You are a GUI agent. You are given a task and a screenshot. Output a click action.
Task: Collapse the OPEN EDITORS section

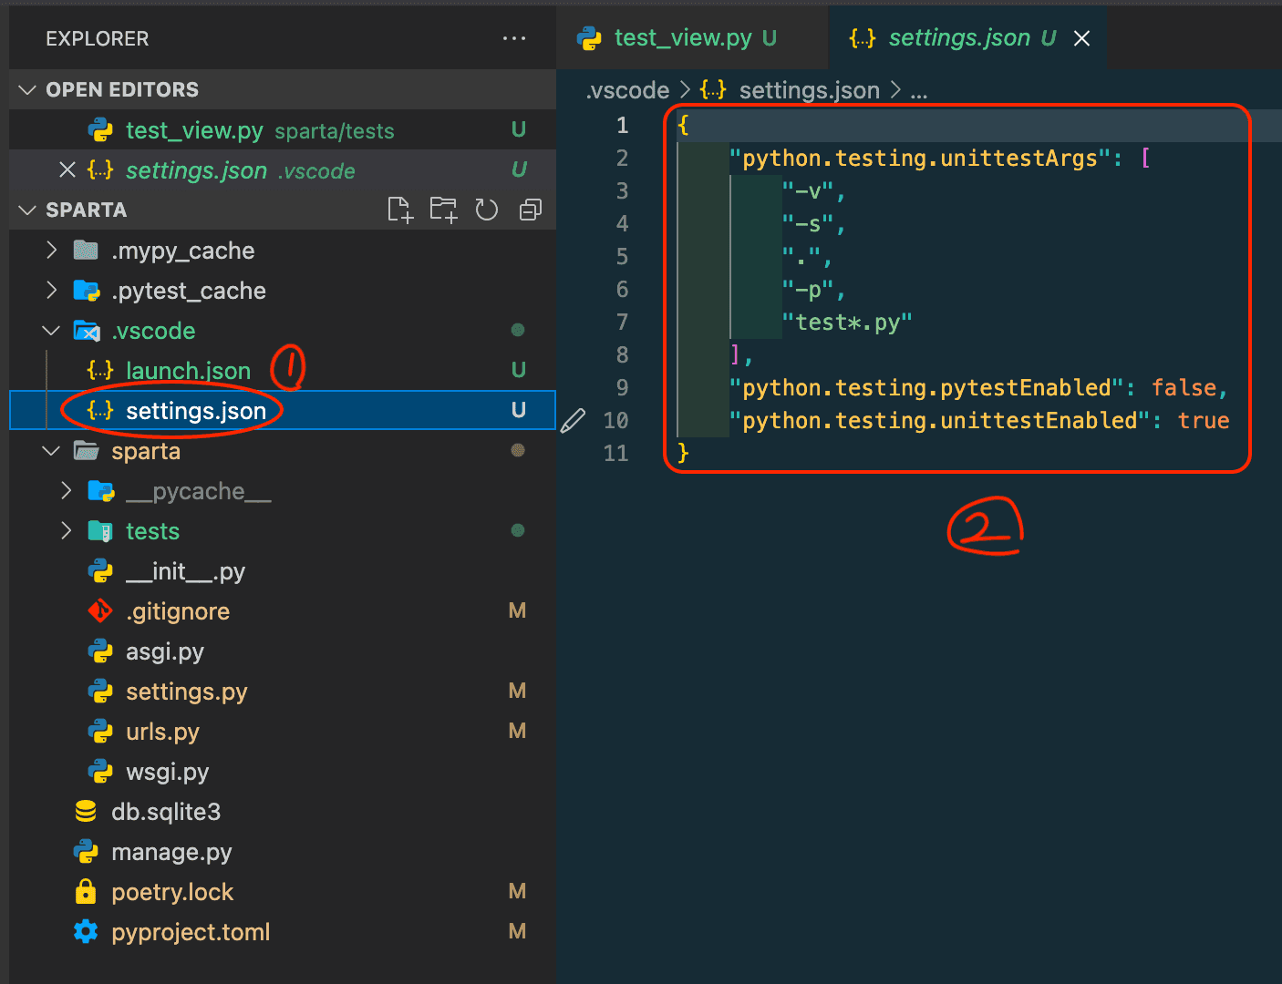click(26, 88)
